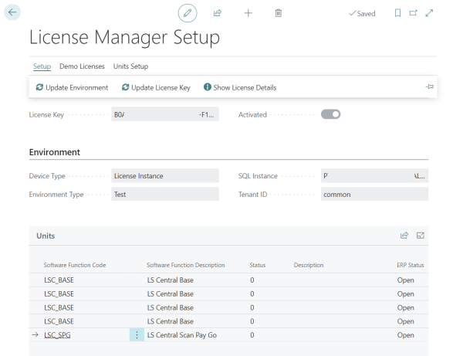This screenshot has width=463, height=356.
Task: Click Update Environment action
Action: coord(72,87)
